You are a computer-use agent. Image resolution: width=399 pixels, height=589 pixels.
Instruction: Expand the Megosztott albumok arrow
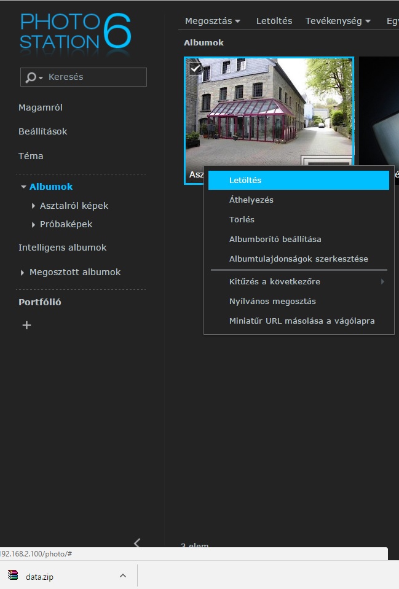[23, 273]
